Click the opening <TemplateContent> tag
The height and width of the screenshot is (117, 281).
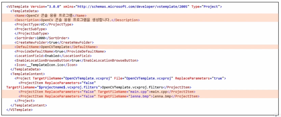pos(28,74)
